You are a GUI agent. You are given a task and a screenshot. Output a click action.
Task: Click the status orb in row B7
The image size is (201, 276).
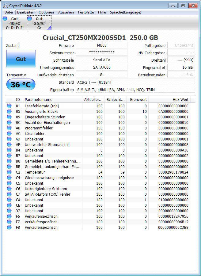coord(9,155)
